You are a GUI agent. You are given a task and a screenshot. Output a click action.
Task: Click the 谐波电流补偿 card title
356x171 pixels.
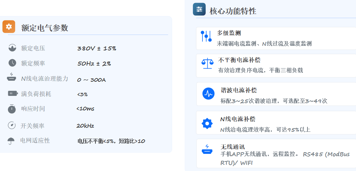tap(239, 90)
